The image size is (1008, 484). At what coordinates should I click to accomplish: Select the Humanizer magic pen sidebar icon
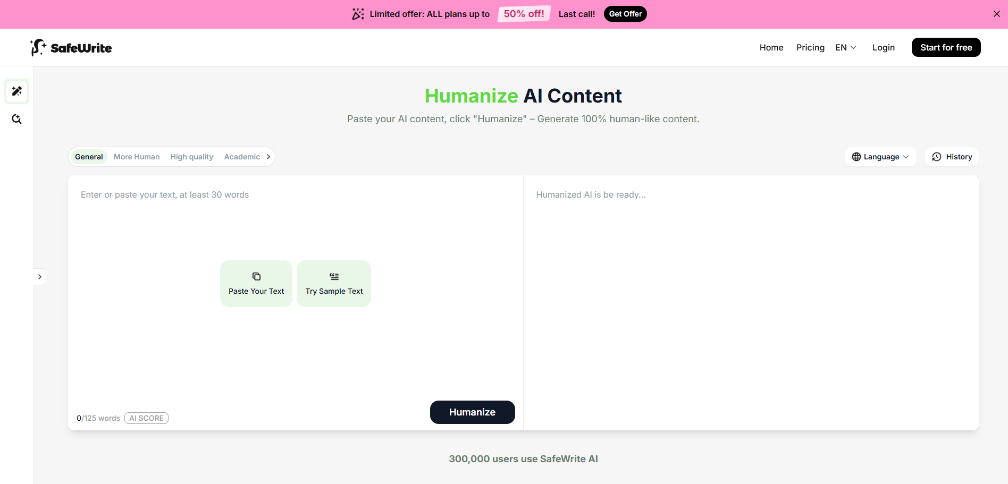17,91
